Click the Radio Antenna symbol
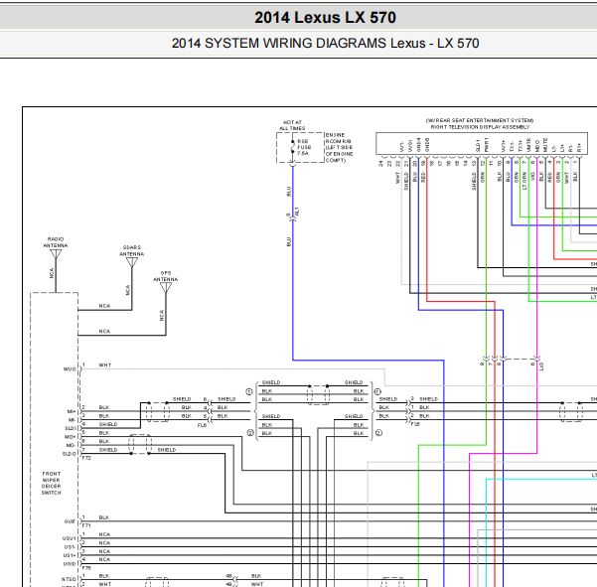Image resolution: width=597 pixels, height=587 pixels. click(x=56, y=254)
